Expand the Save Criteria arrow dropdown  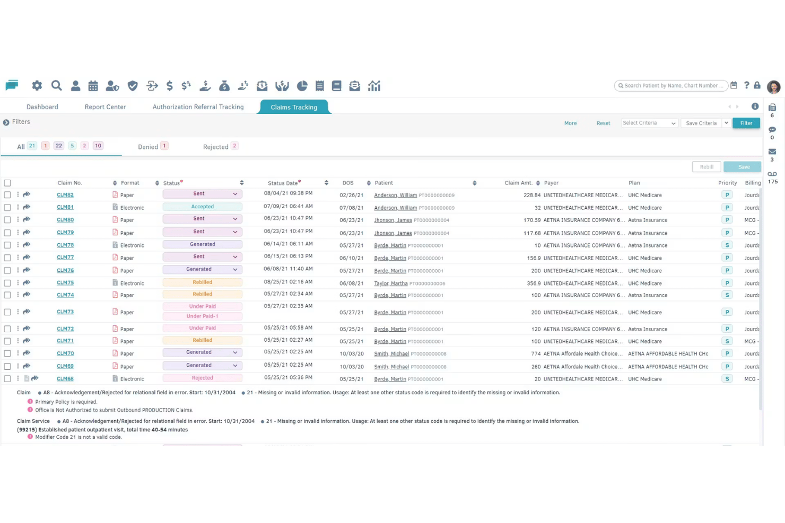726,123
